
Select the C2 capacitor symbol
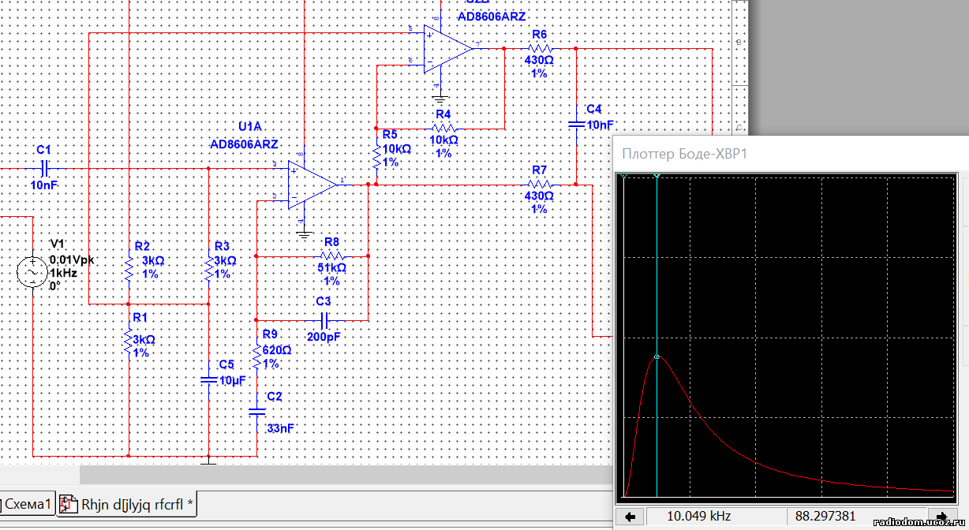[257, 410]
